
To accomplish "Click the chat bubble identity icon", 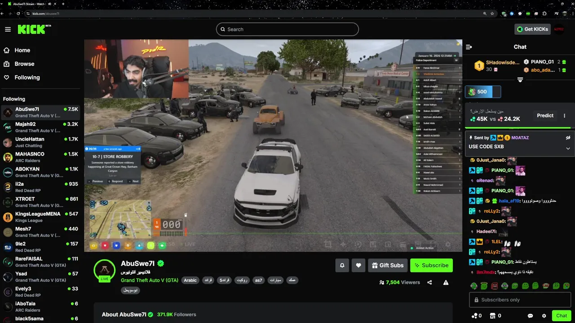I will tap(530, 316).
